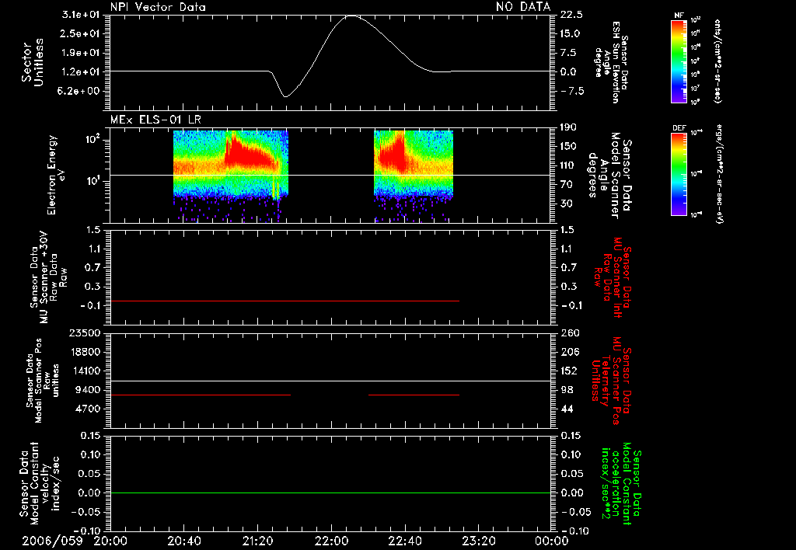Screen dimensions: 796x550
Task: Click the '70' scanner angle tick value
Action: tap(567, 185)
